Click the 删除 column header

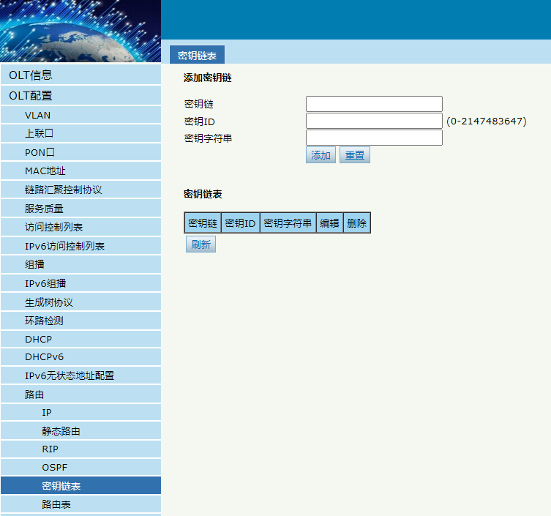point(356,223)
